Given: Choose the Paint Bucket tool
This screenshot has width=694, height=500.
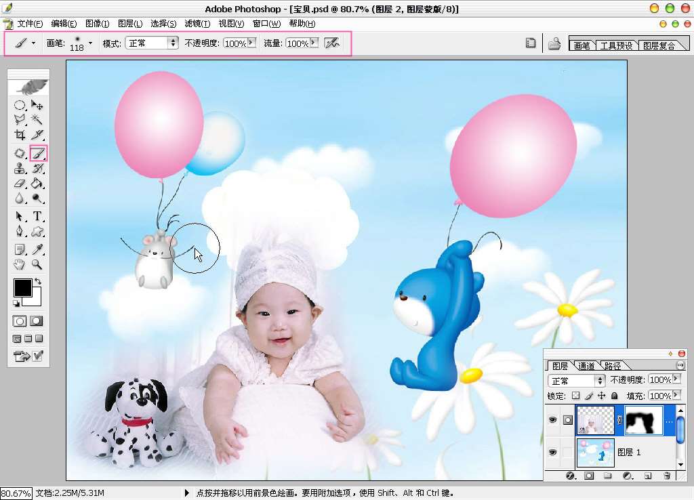Looking at the screenshot, I should [x=38, y=184].
